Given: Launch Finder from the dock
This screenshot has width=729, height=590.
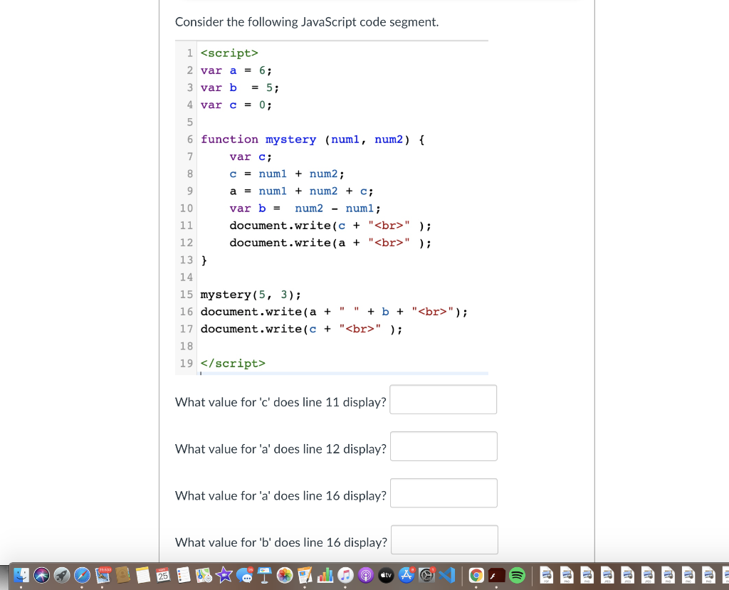Looking at the screenshot, I should 20,575.
